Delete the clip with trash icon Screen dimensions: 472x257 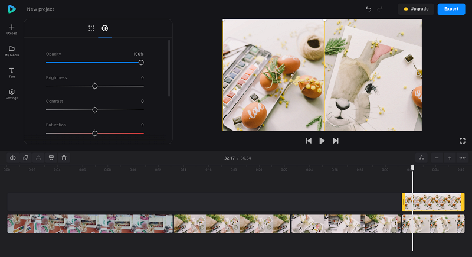coord(64,158)
